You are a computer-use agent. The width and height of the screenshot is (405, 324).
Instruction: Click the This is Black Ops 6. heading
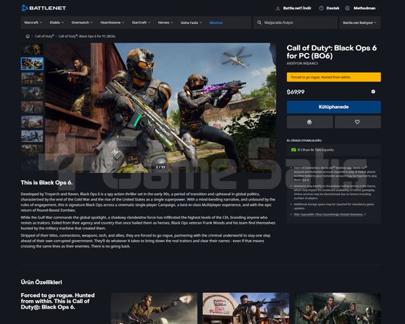46,183
